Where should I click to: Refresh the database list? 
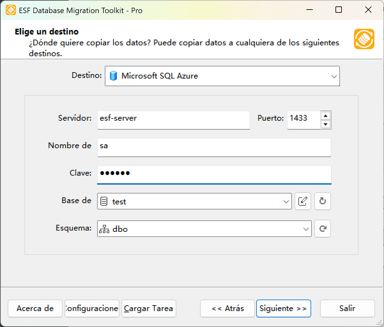(322, 201)
